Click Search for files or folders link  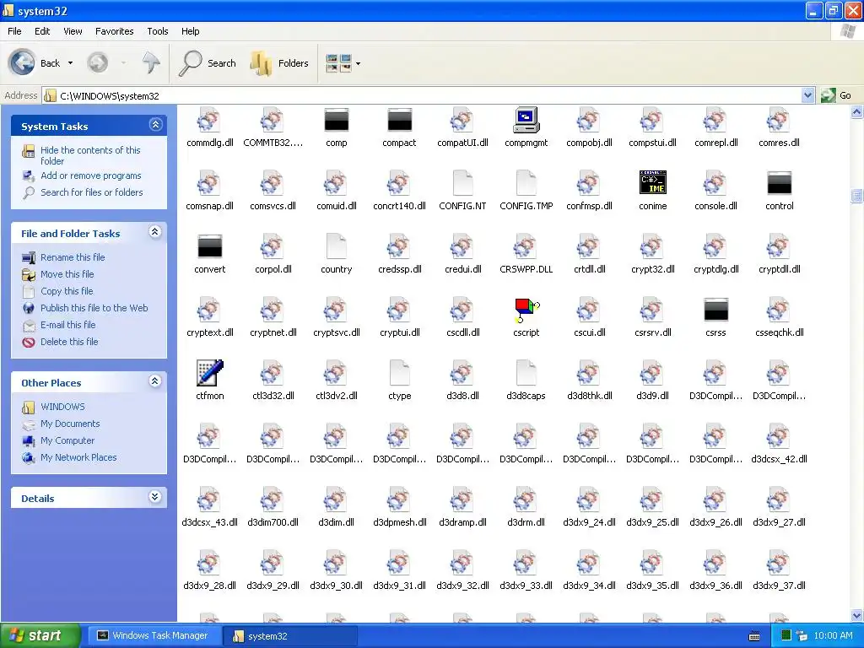click(x=91, y=192)
